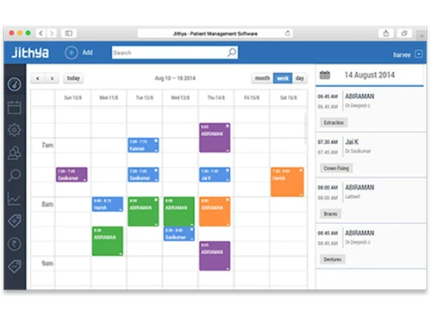
Task: Close the Thu 7:30-7:45 Jai K appointment
Action: (228, 171)
